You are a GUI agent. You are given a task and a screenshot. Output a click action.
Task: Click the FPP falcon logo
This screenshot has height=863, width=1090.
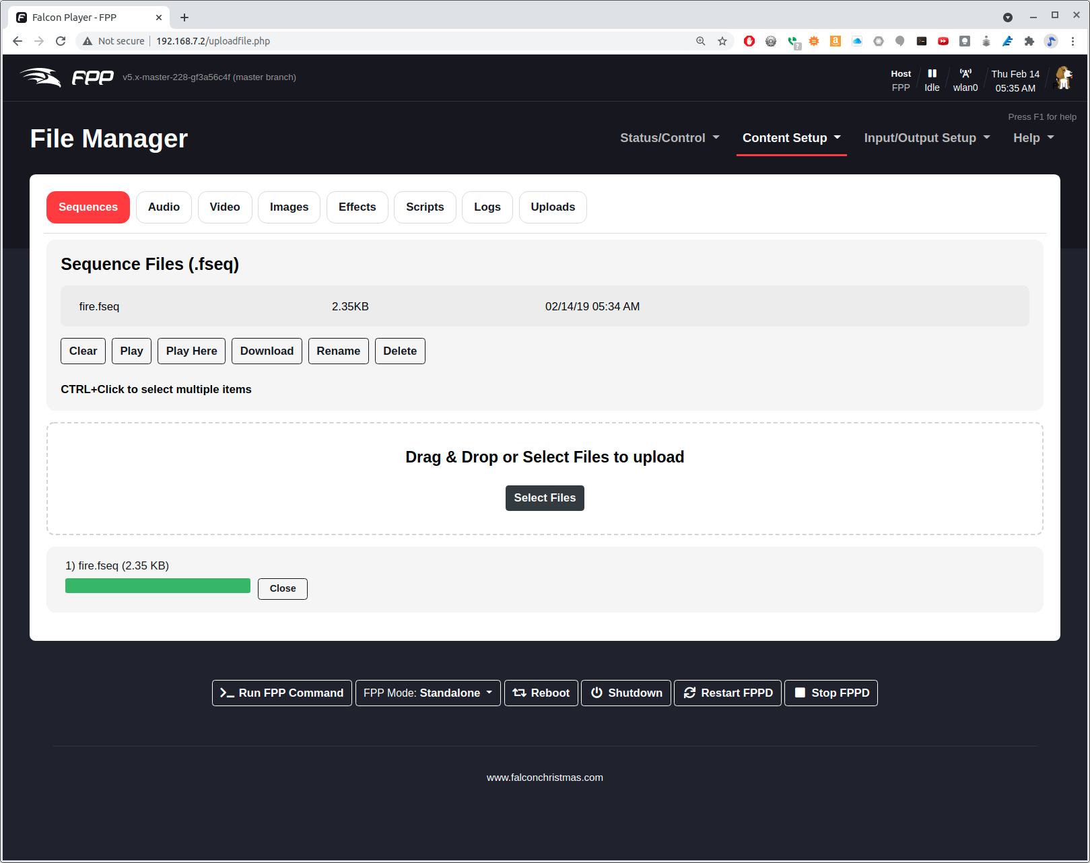point(40,77)
